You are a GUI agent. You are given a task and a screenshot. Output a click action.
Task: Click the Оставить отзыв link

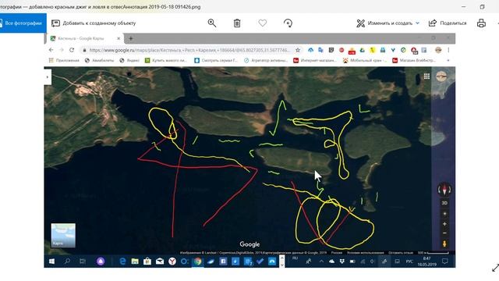[401, 253]
